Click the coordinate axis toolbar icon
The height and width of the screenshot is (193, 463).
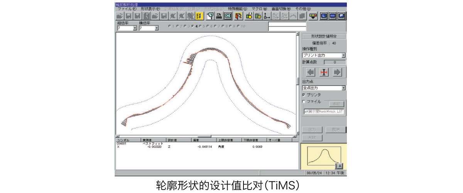pyautogui.click(x=266, y=16)
